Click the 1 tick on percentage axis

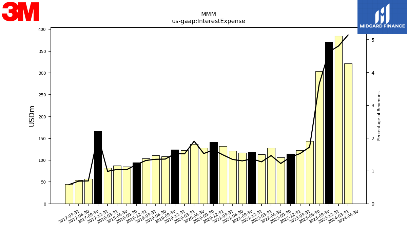373,171
